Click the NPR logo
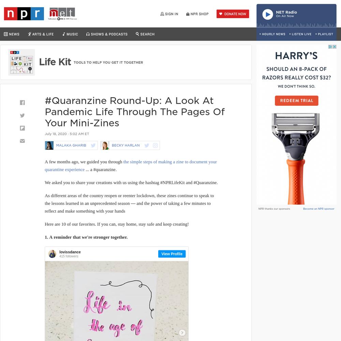The width and height of the screenshot is (341, 341). [x=24, y=14]
